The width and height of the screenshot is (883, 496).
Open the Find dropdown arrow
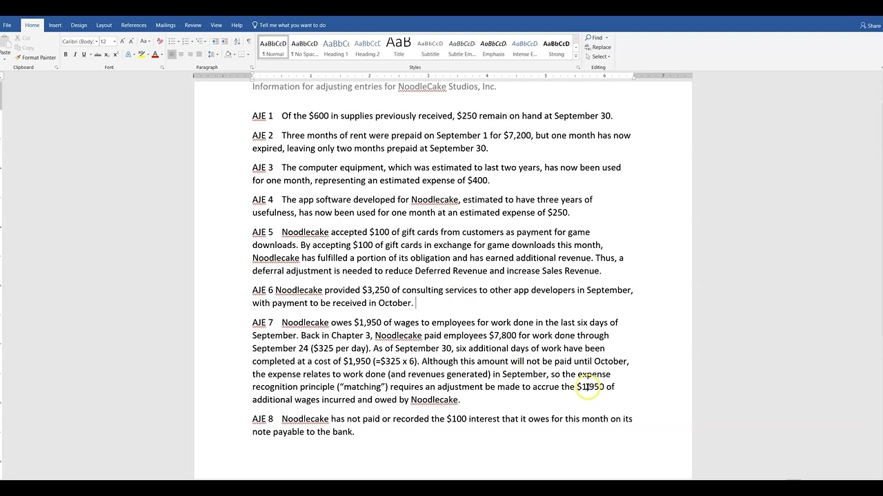pos(606,38)
